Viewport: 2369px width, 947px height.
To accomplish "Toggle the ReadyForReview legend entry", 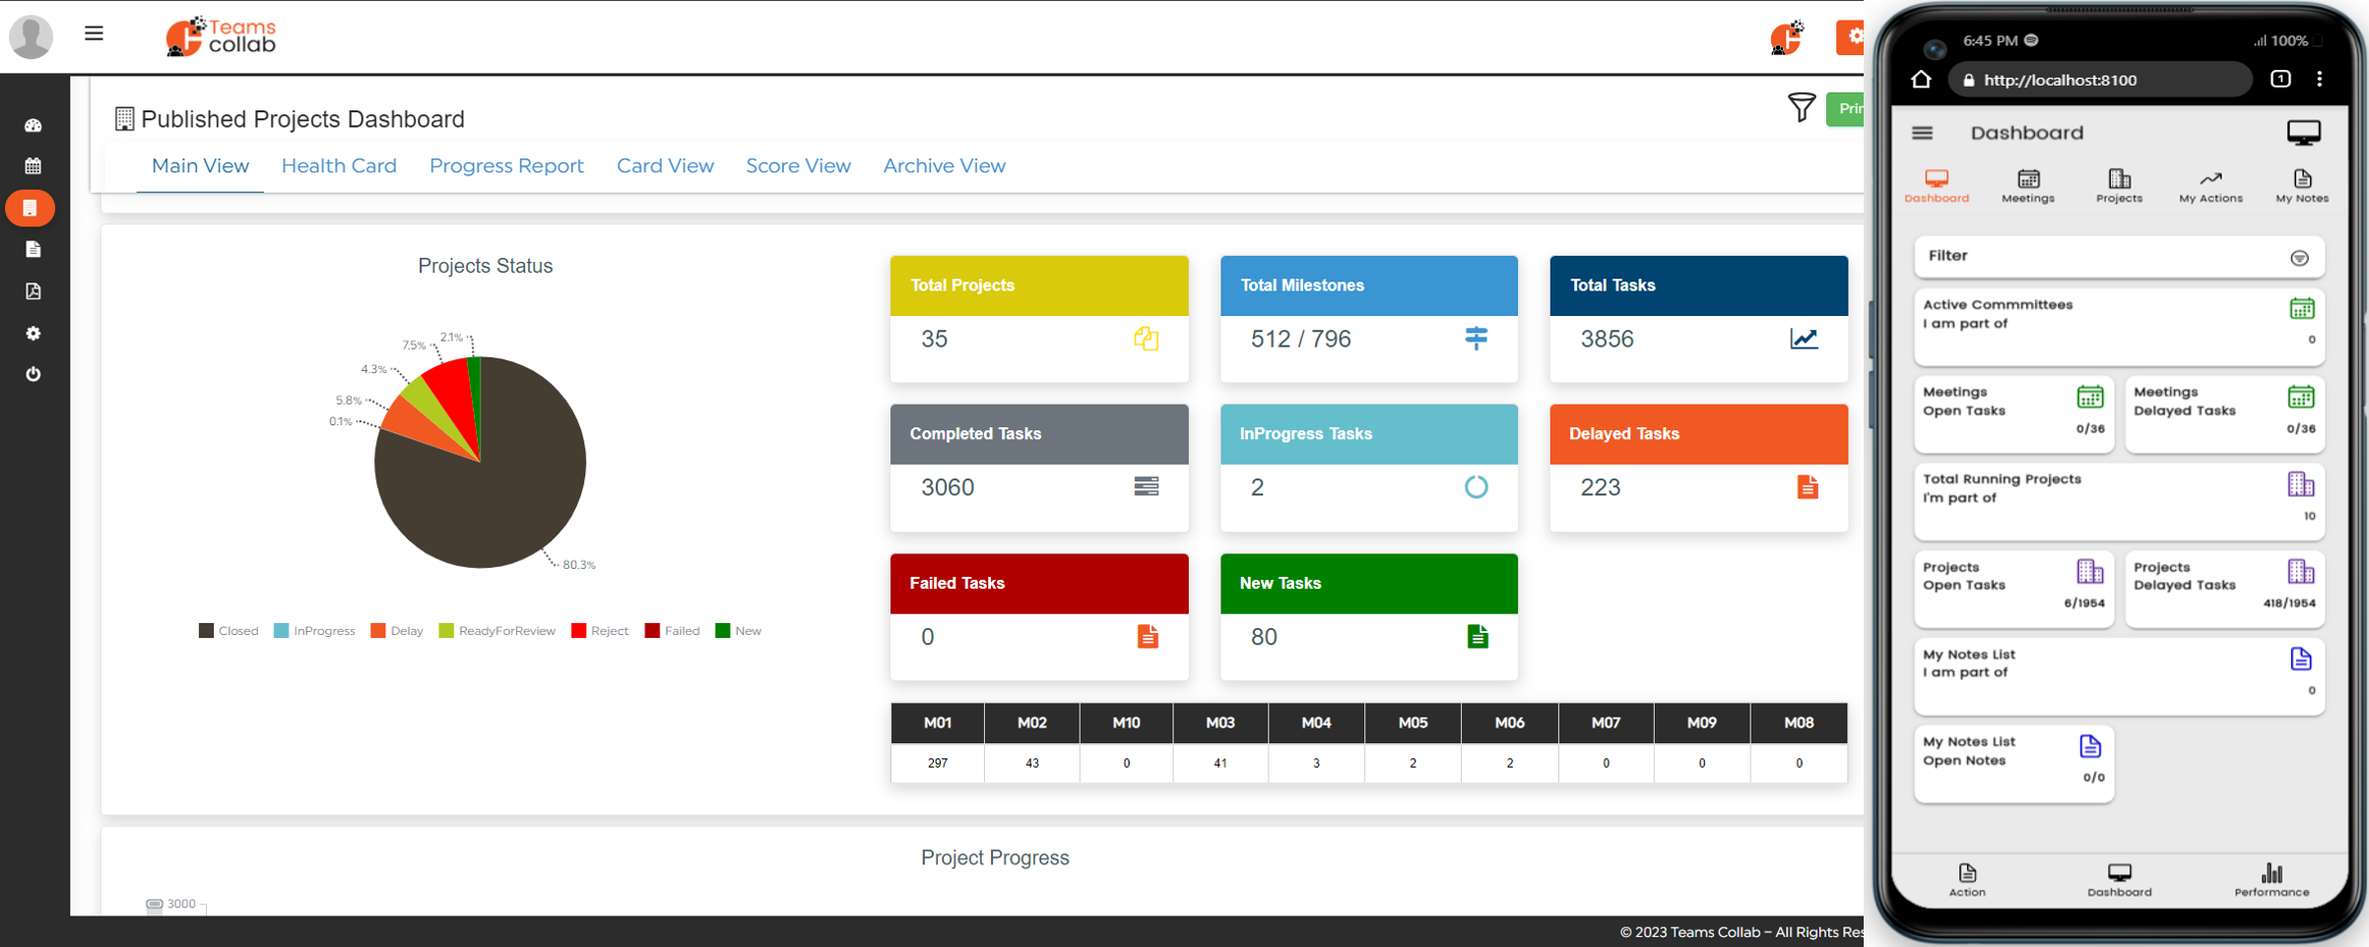I will (497, 631).
